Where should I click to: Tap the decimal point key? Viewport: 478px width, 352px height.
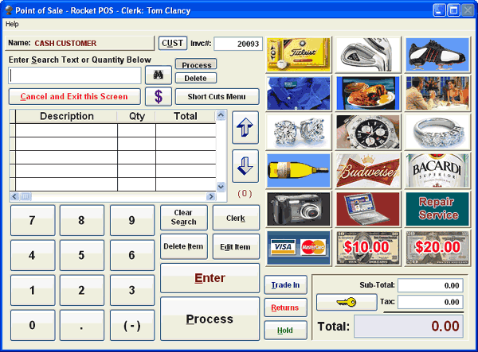coord(82,325)
